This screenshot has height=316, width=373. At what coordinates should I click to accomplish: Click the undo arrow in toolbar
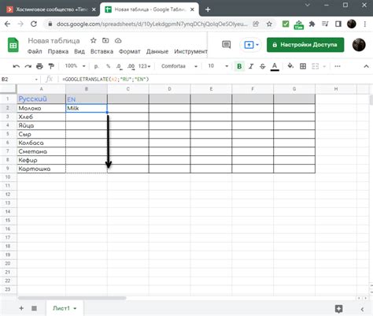click(x=17, y=66)
